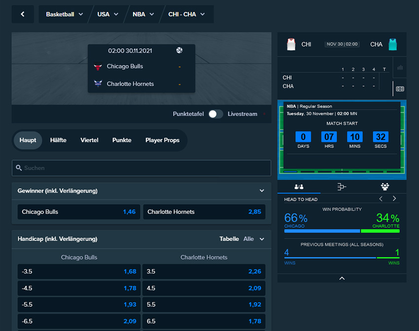
Task: Select the Punkte markets tab
Action: pos(122,140)
